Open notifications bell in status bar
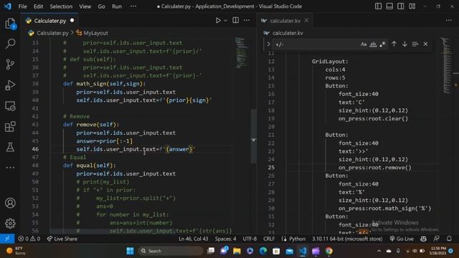The width and height of the screenshot is (459, 258). tap(449, 239)
